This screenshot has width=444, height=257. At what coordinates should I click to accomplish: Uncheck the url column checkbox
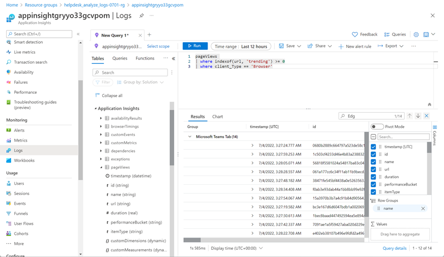coord(373,169)
